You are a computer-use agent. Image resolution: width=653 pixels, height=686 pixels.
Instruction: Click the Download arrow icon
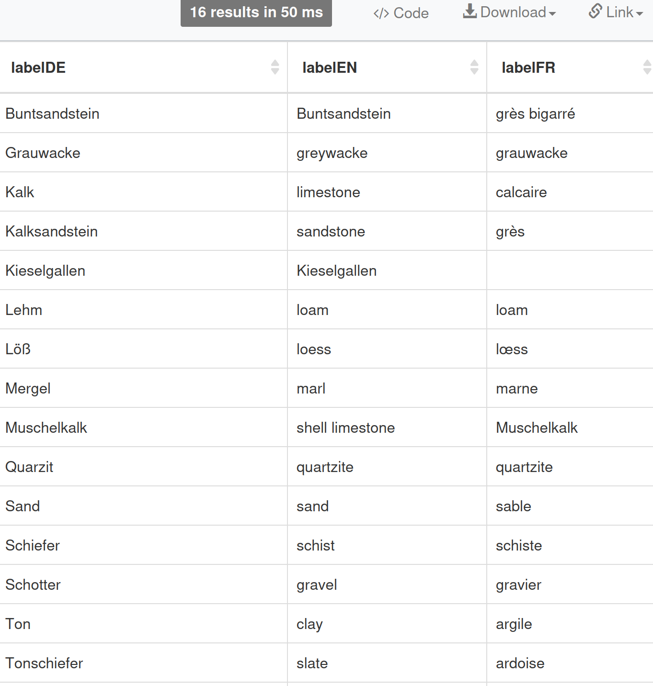point(470,11)
